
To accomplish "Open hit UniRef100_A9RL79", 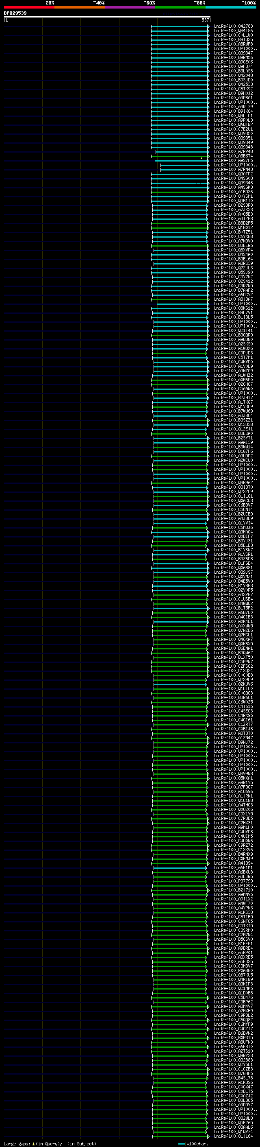I will (233, 107).
